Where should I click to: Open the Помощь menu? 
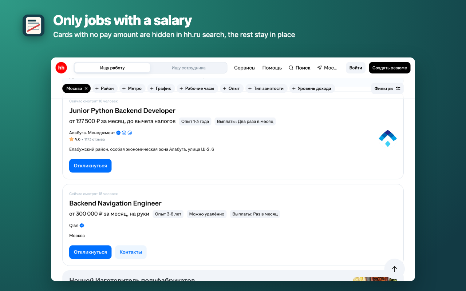pos(272,68)
